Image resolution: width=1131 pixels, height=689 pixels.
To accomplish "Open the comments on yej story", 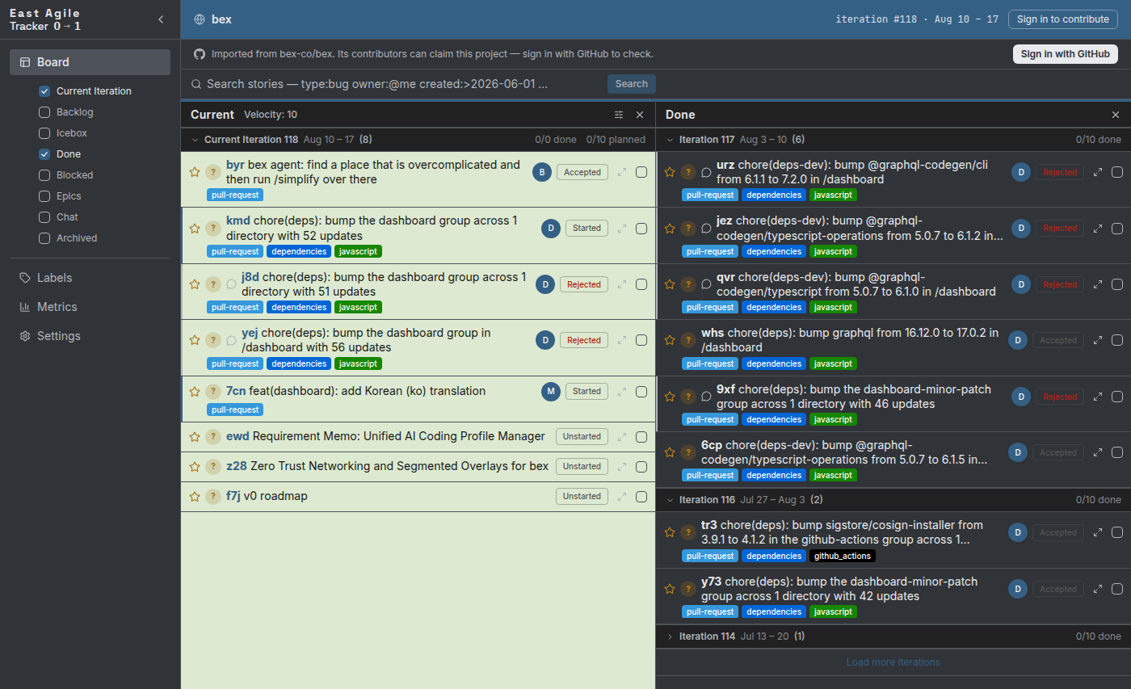I will [232, 340].
